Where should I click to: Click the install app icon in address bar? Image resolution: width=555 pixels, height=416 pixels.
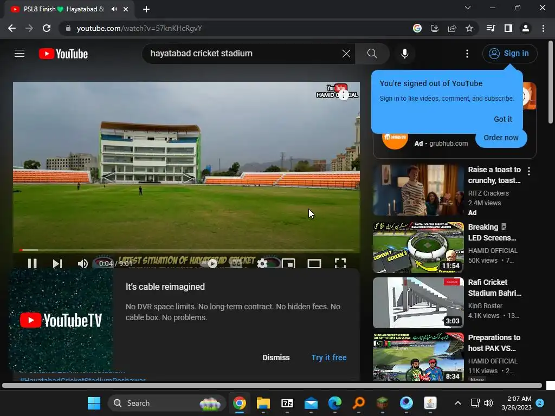coord(434,28)
